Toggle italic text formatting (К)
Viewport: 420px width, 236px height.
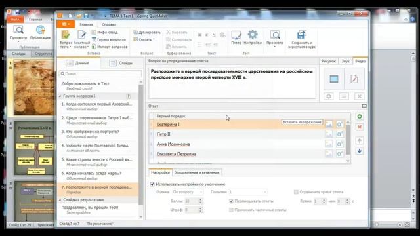(x=207, y=35)
